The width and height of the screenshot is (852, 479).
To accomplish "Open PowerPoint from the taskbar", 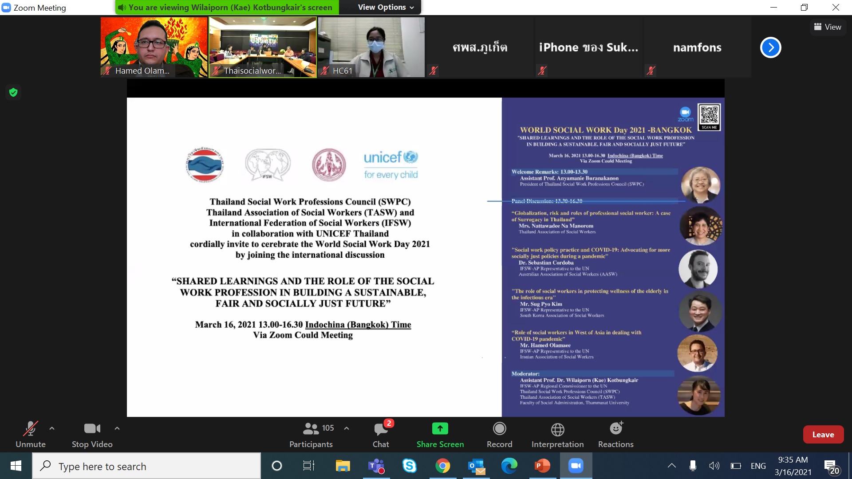I will click(x=542, y=466).
